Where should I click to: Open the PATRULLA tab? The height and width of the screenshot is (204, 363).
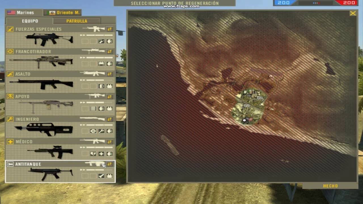pyautogui.click(x=77, y=21)
